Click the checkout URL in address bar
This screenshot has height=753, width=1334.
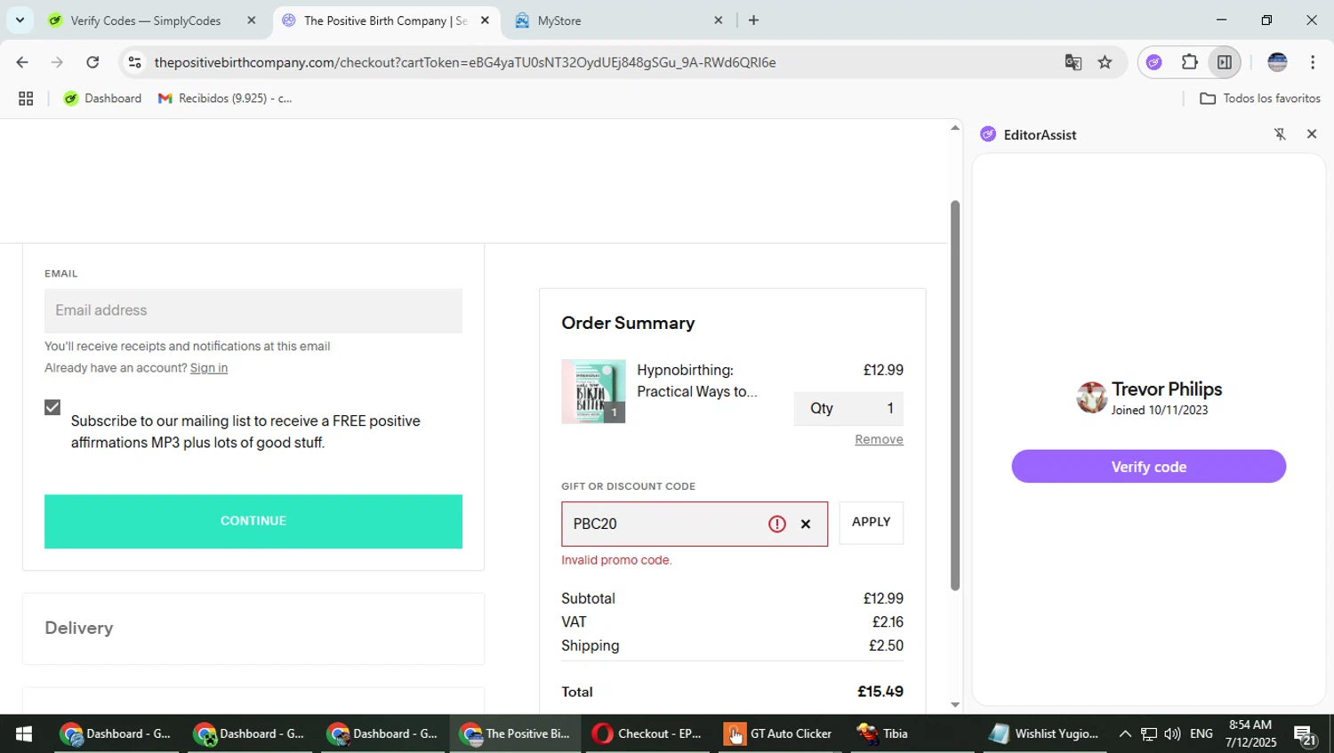(465, 62)
